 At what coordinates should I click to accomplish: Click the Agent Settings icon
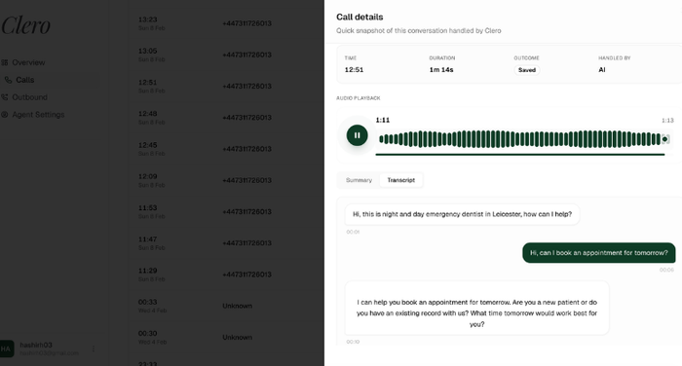tap(4, 115)
